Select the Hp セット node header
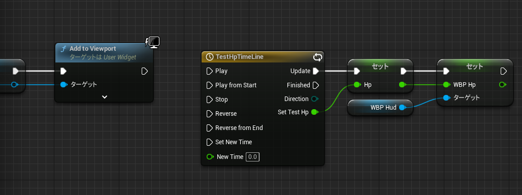The width and height of the screenshot is (522, 195). pyautogui.click(x=380, y=66)
